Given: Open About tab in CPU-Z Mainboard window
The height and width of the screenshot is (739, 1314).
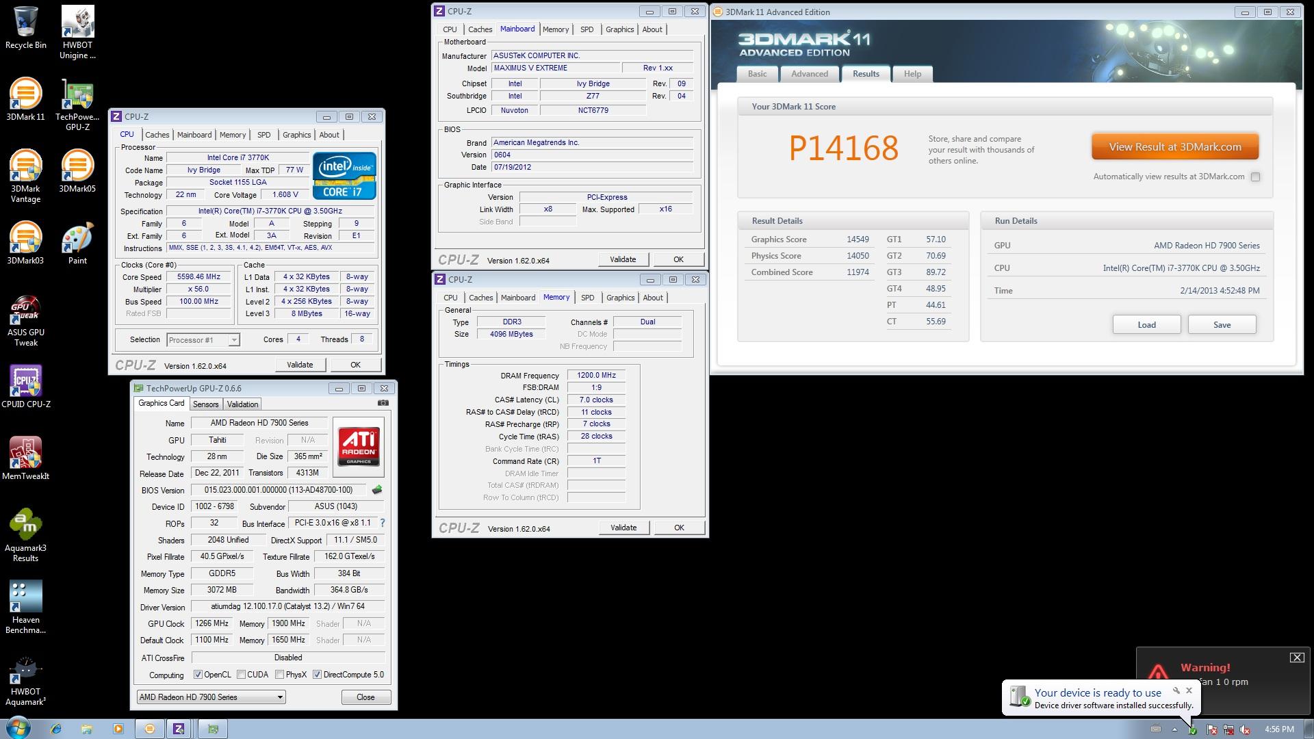Looking at the screenshot, I should (652, 29).
